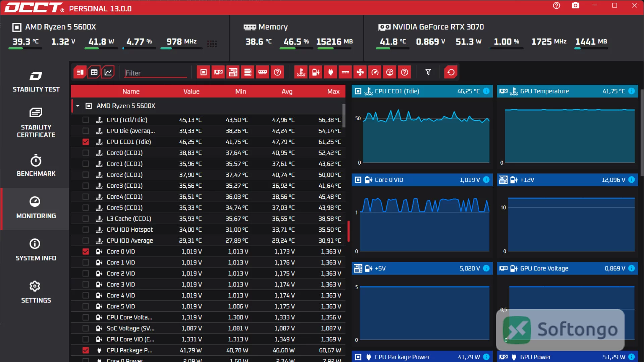Toggle temperature readings filter icon
Image resolution: width=644 pixels, height=362 pixels.
301,72
